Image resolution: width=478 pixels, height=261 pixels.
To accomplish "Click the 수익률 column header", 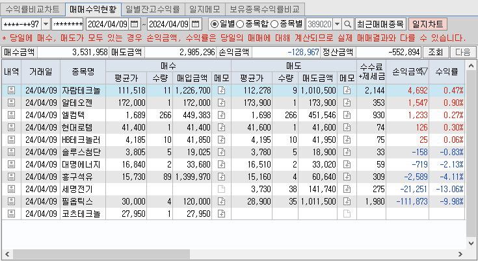I will click(x=447, y=72).
